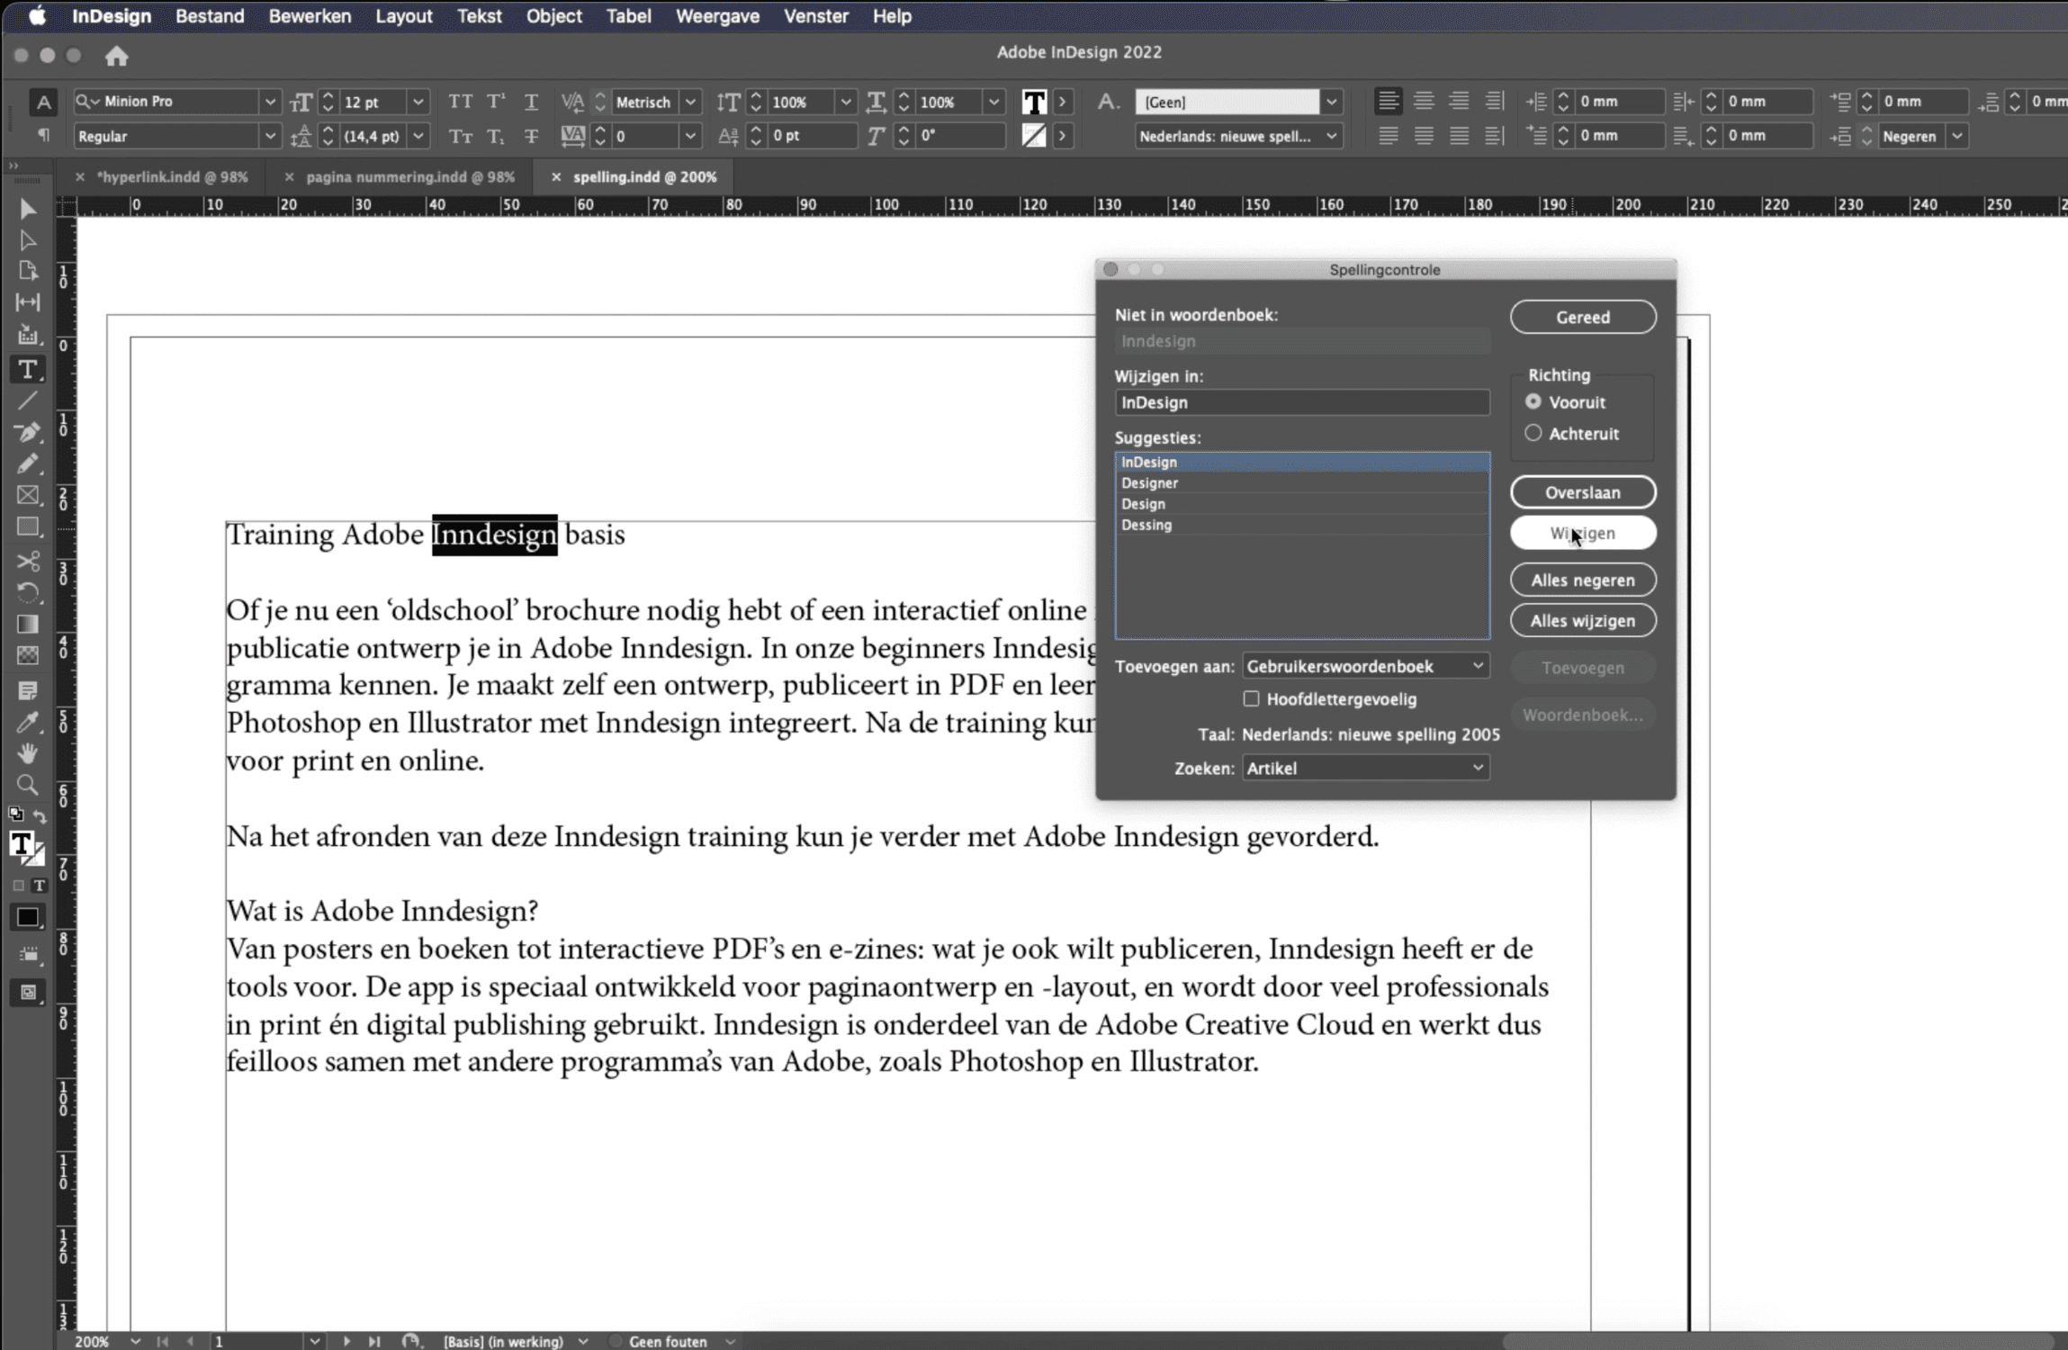The height and width of the screenshot is (1350, 2068).
Task: Select the Line tool
Action: coord(28,400)
